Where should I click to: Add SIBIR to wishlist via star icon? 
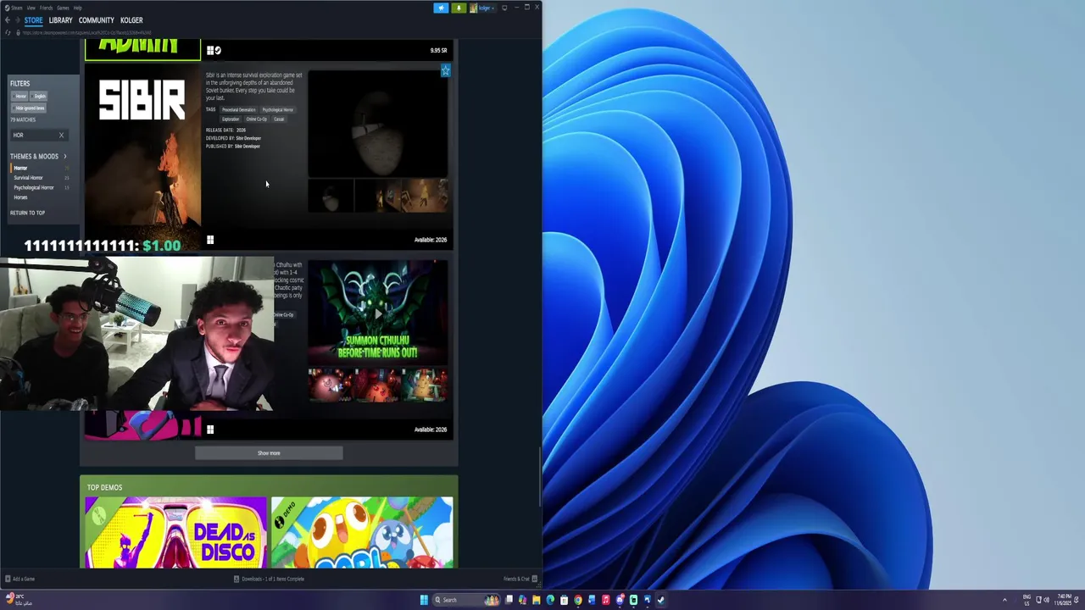pos(445,71)
